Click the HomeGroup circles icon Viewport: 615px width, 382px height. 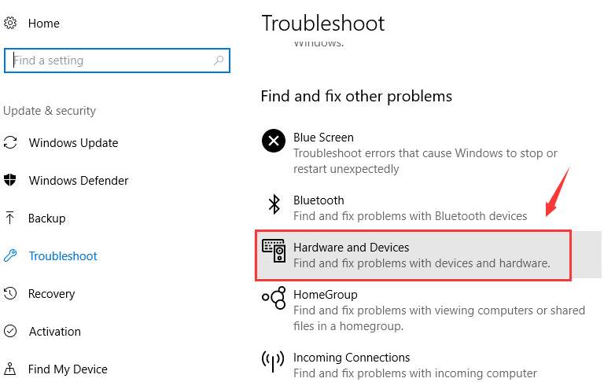coord(274,298)
